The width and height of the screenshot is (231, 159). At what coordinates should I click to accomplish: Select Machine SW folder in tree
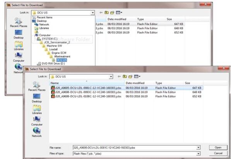(54, 46)
